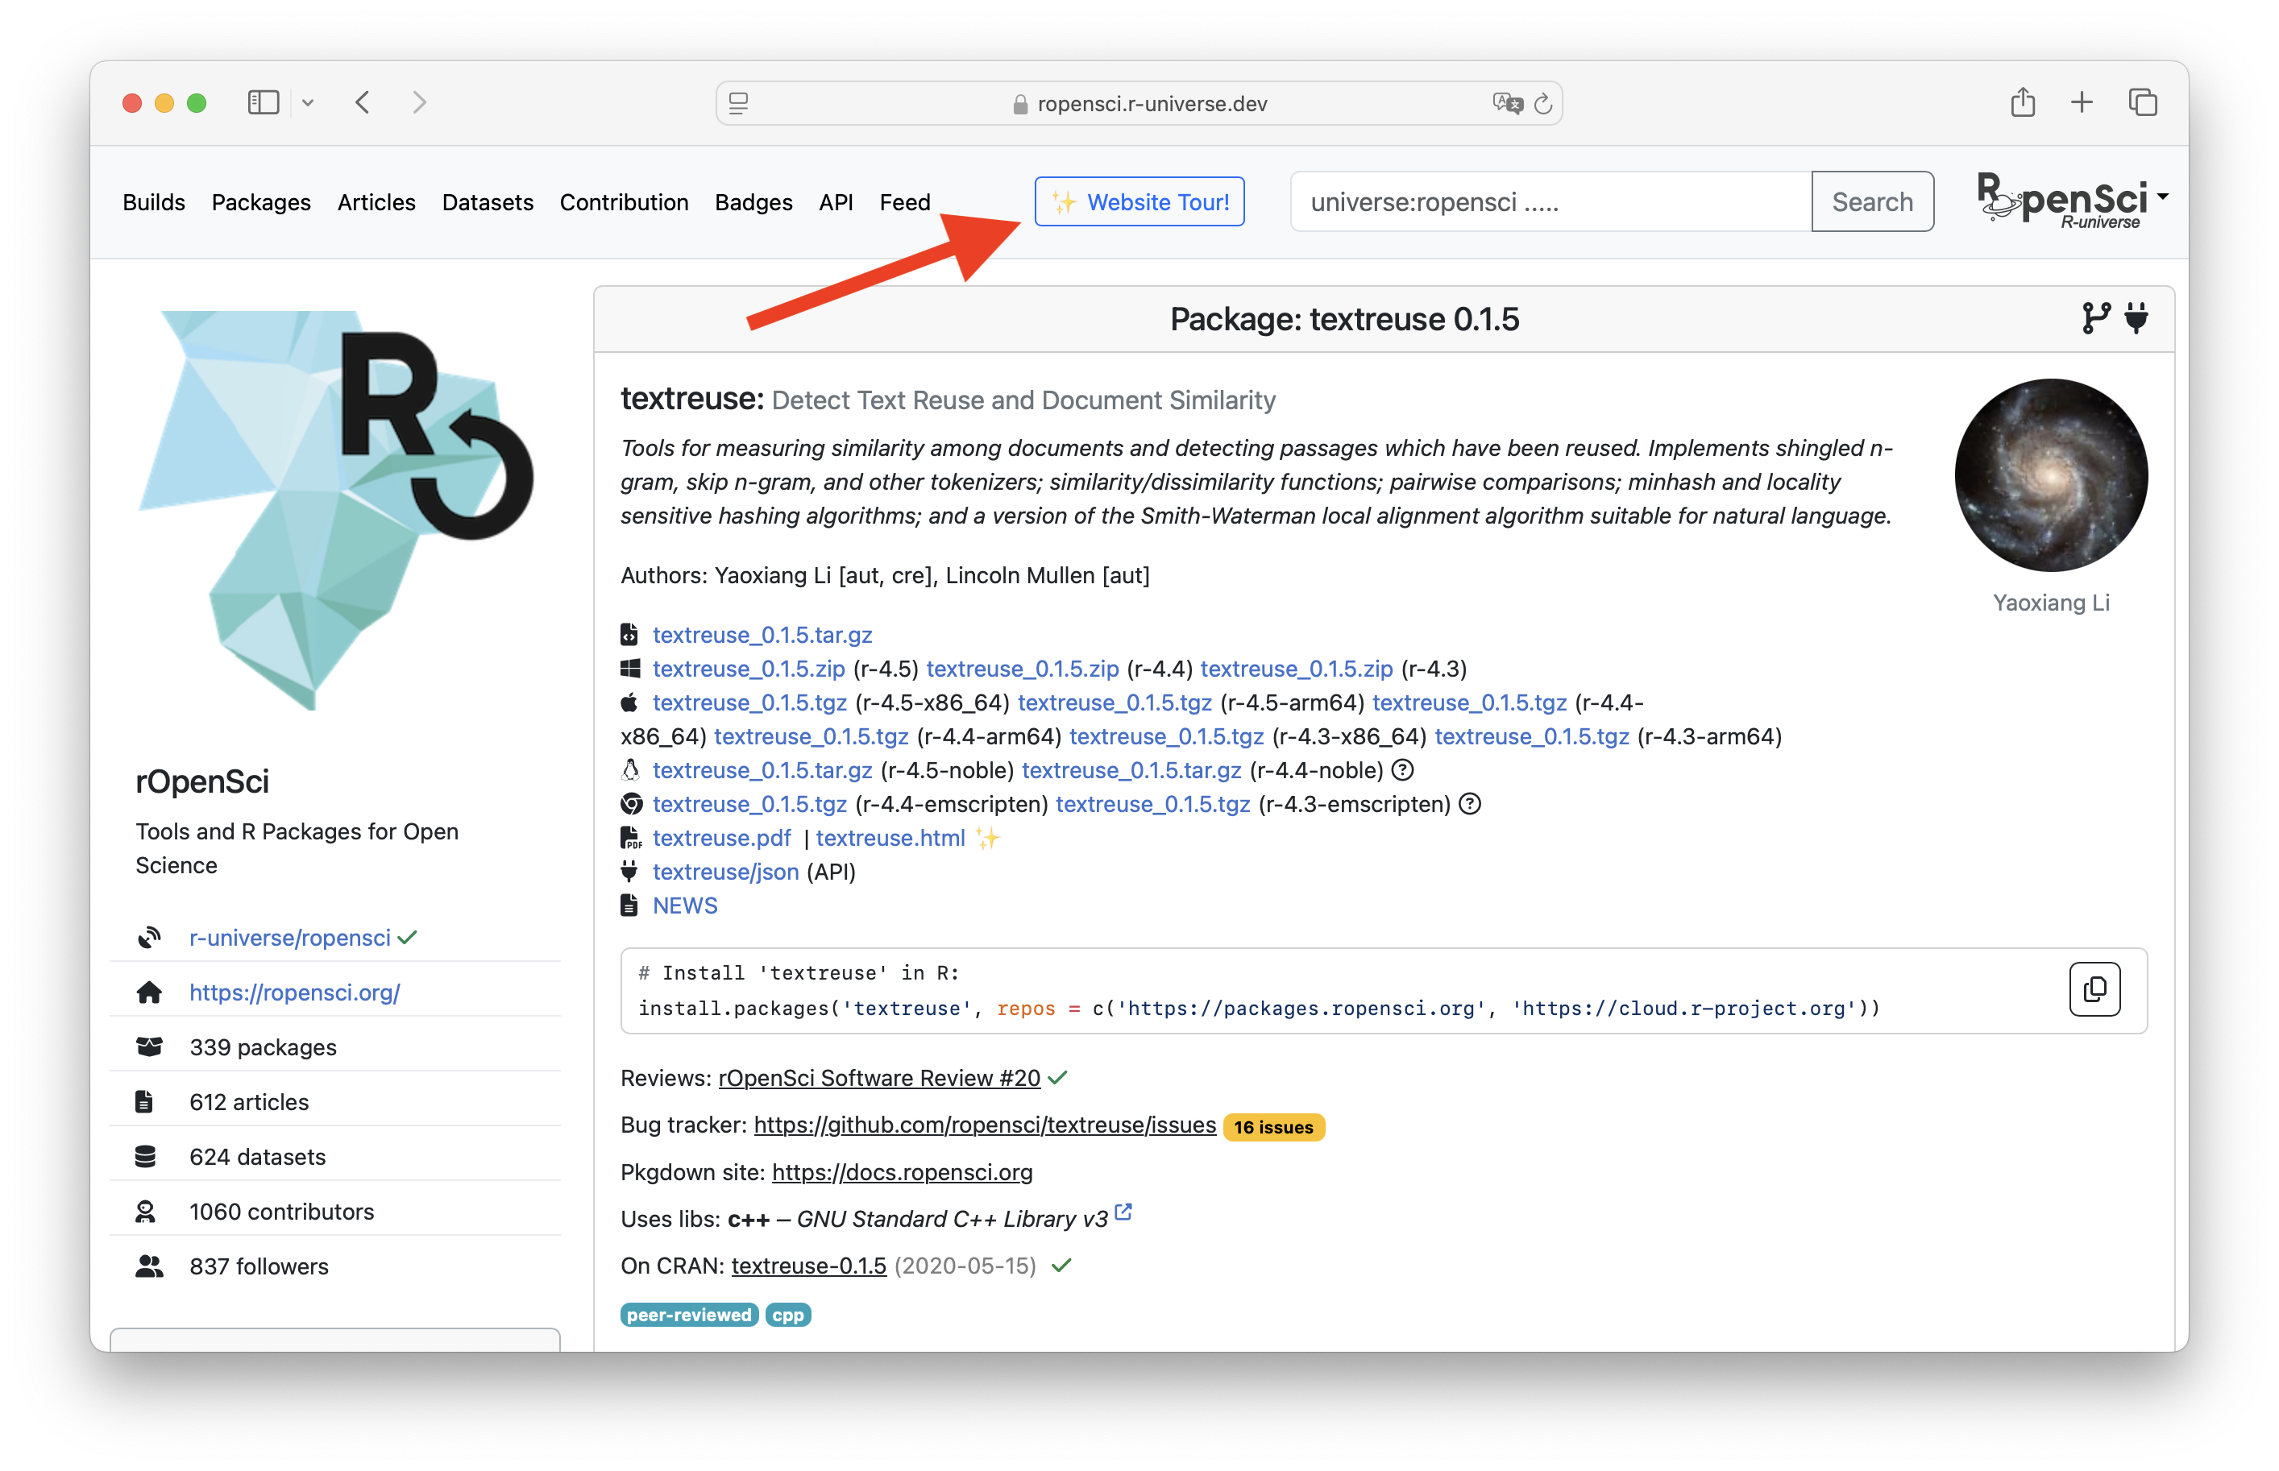Download the r-4.3-arm64 macOS textreuse tgz
Viewport: 2279px width, 1471px height.
[x=1531, y=736]
